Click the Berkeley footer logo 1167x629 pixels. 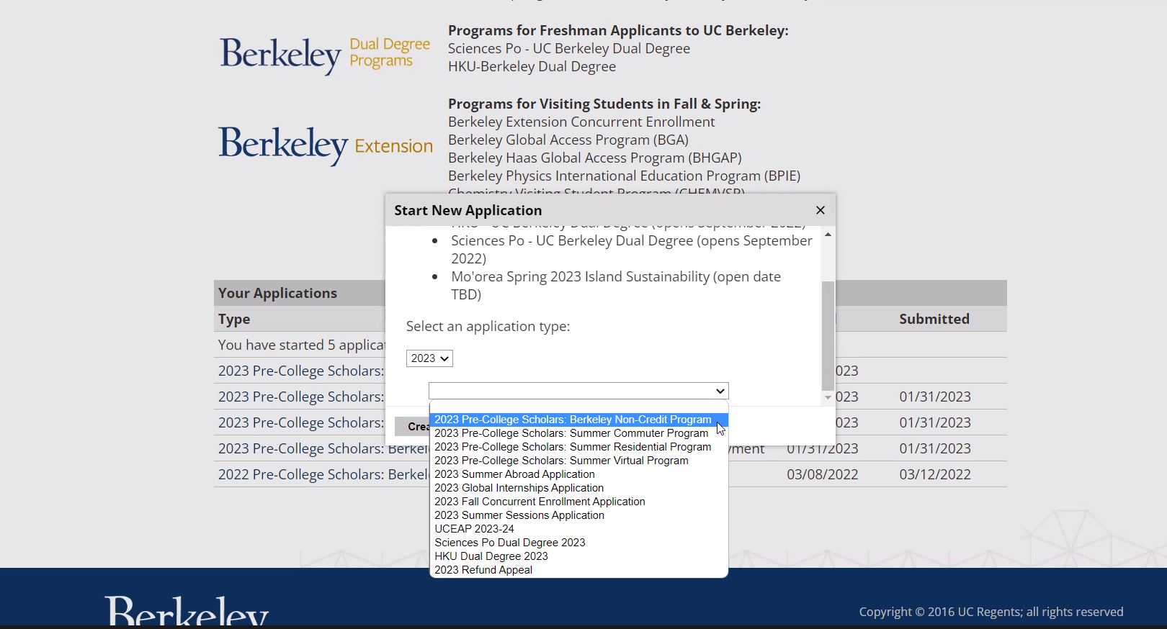coord(187,610)
